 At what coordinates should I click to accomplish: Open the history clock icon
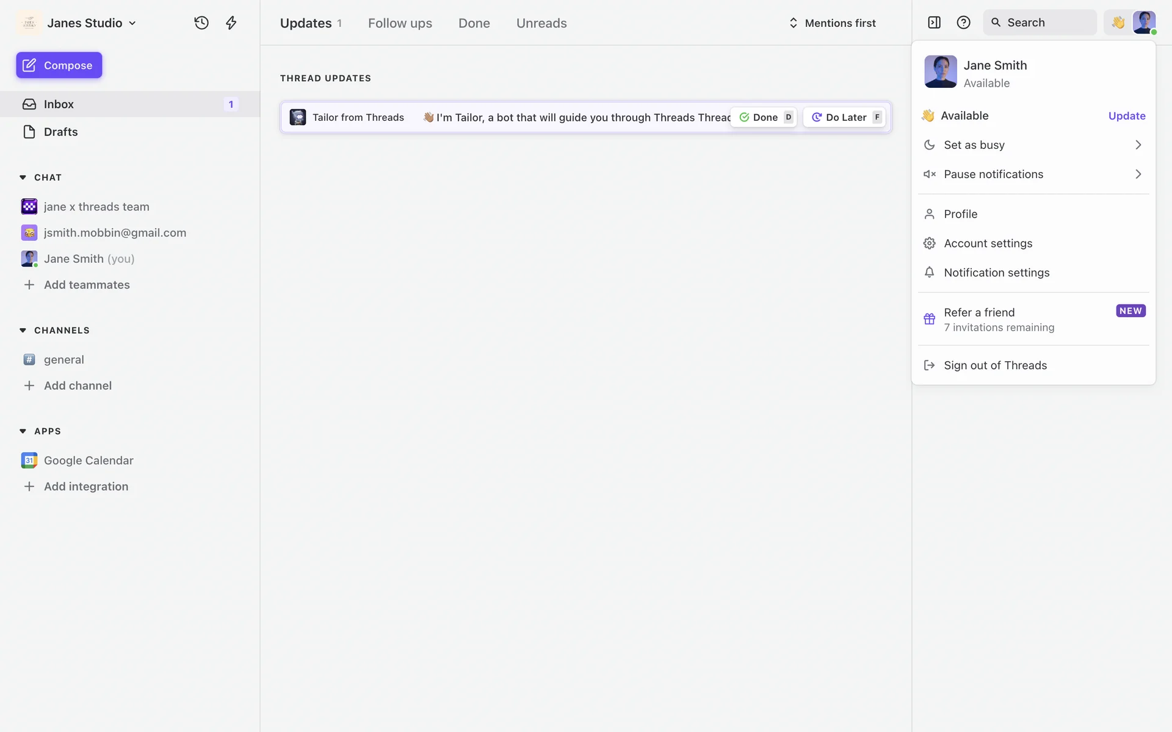point(201,23)
